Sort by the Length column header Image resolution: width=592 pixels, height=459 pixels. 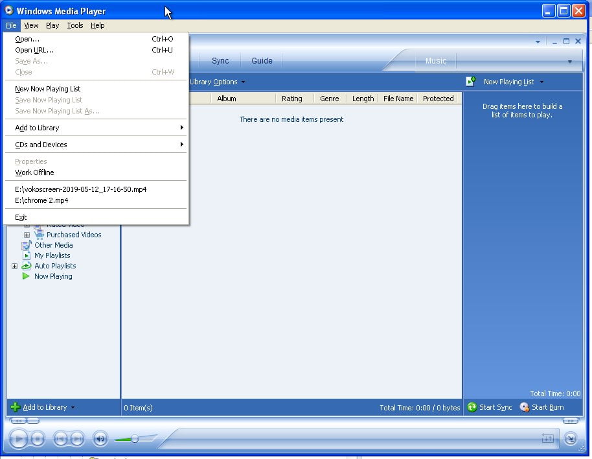363,99
